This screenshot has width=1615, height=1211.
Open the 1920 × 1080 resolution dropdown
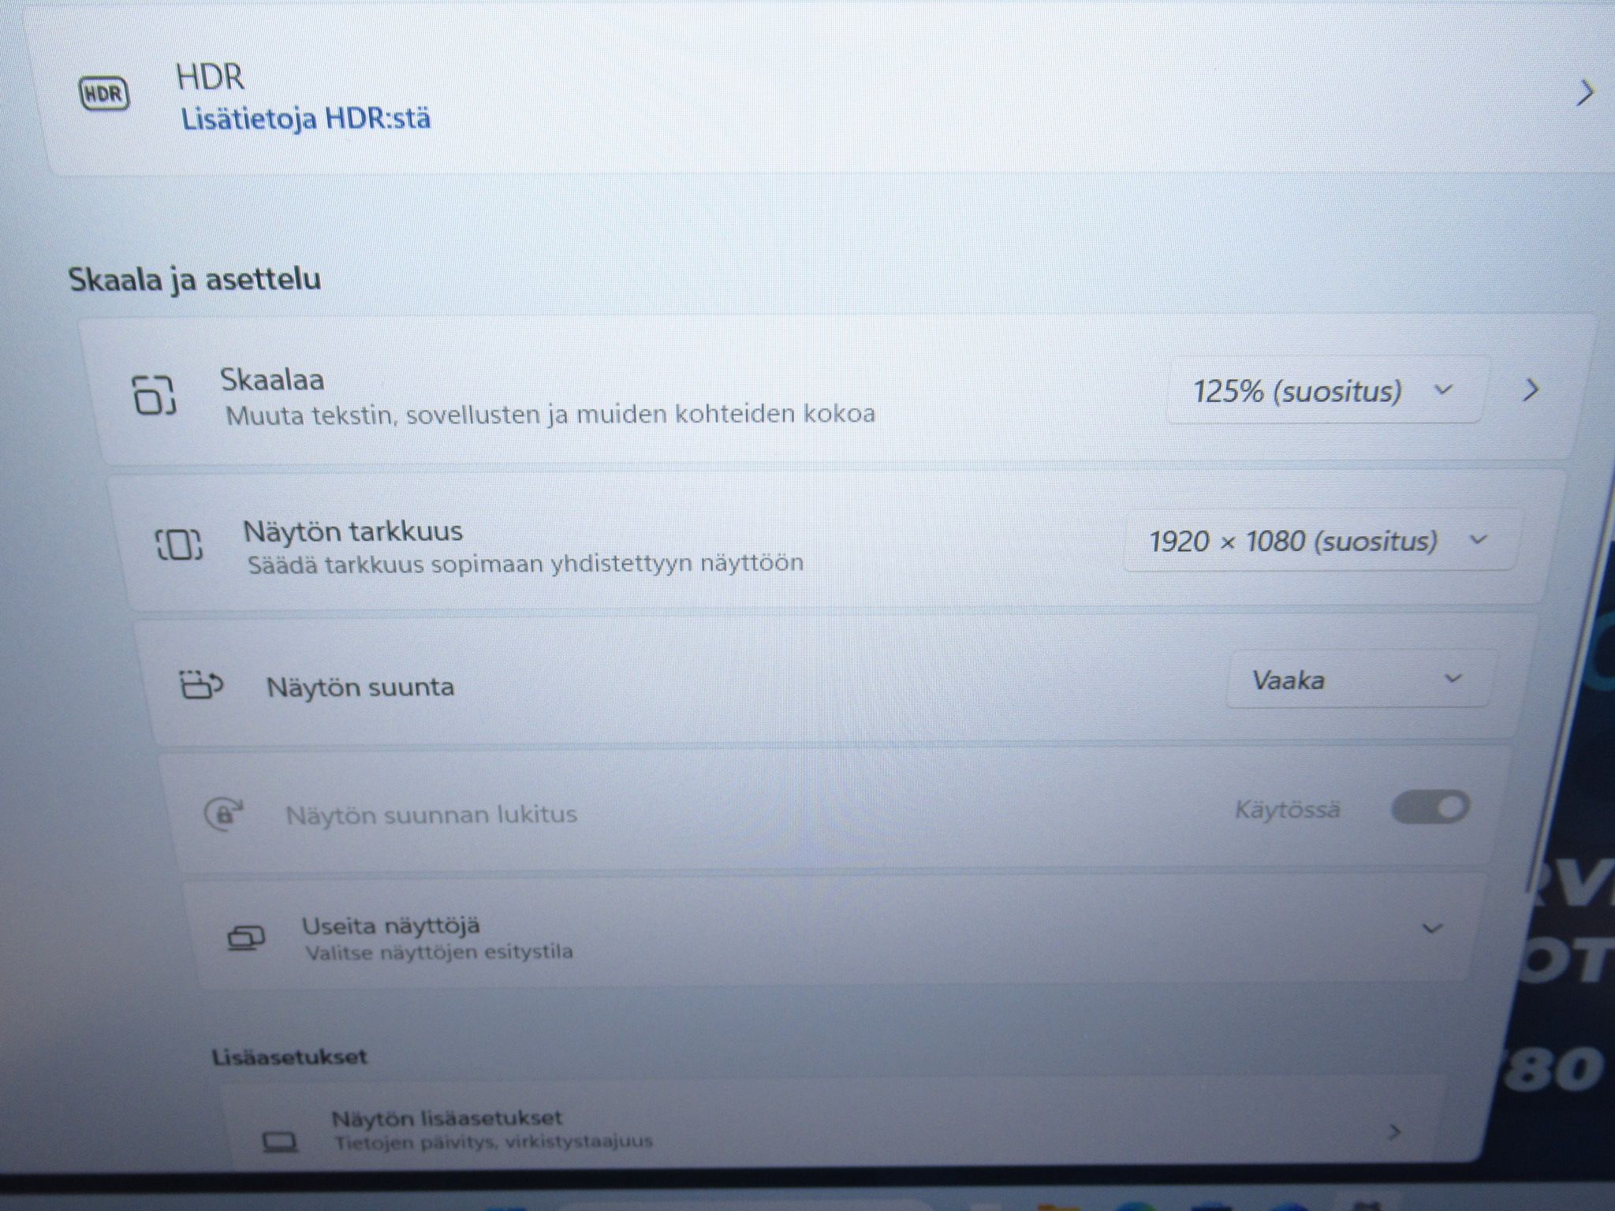click(x=1320, y=541)
